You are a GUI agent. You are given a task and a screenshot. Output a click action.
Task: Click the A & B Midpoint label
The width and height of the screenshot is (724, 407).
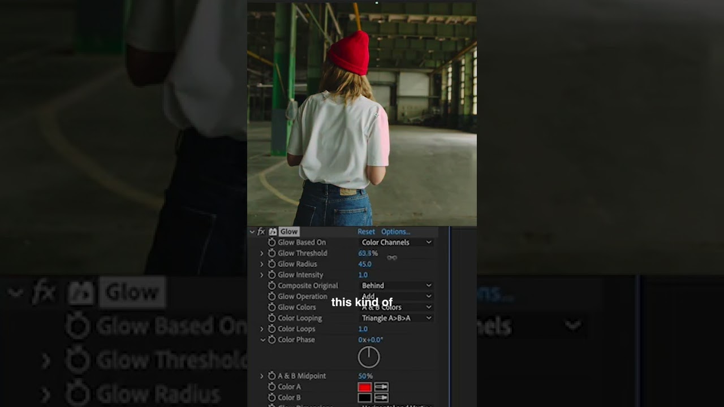pos(301,376)
